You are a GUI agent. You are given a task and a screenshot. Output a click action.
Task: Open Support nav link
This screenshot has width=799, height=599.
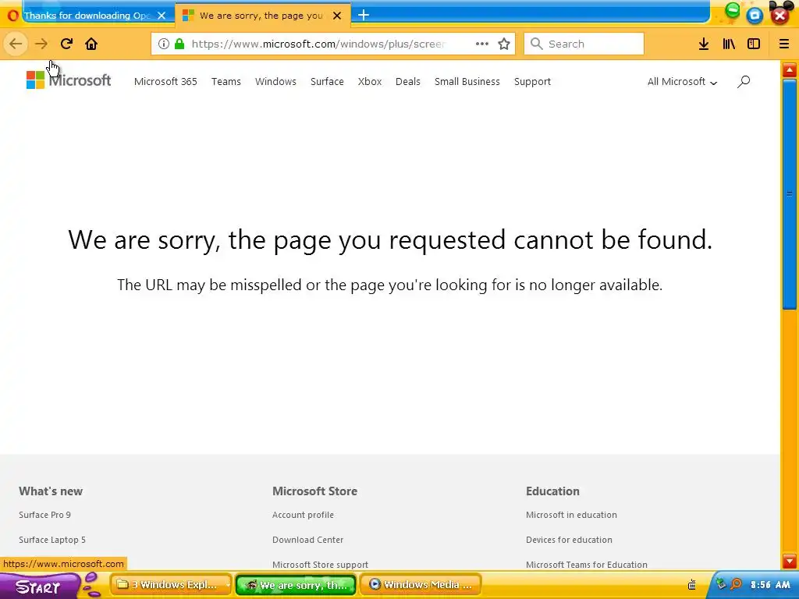(532, 81)
